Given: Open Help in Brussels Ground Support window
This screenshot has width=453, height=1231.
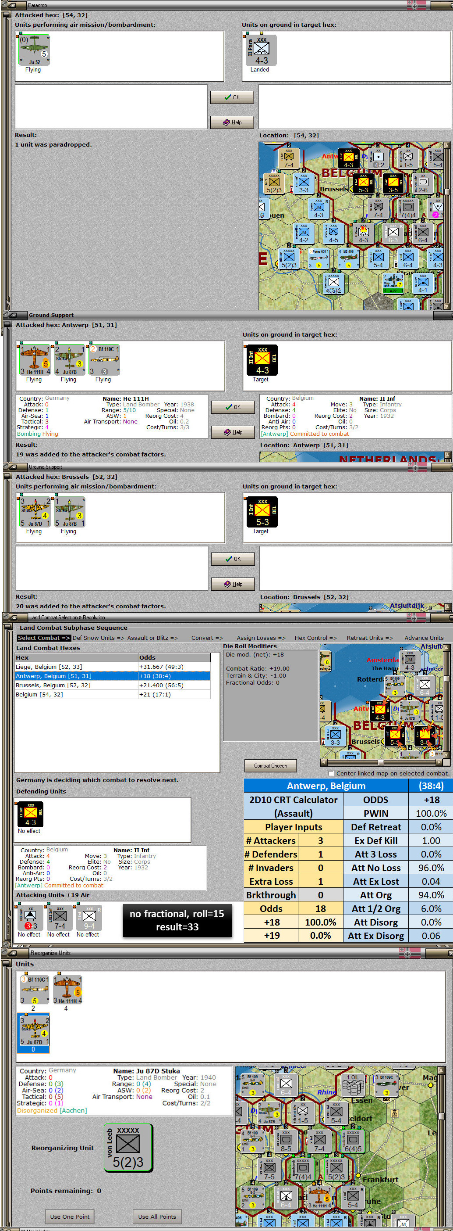Looking at the screenshot, I should pyautogui.click(x=233, y=584).
